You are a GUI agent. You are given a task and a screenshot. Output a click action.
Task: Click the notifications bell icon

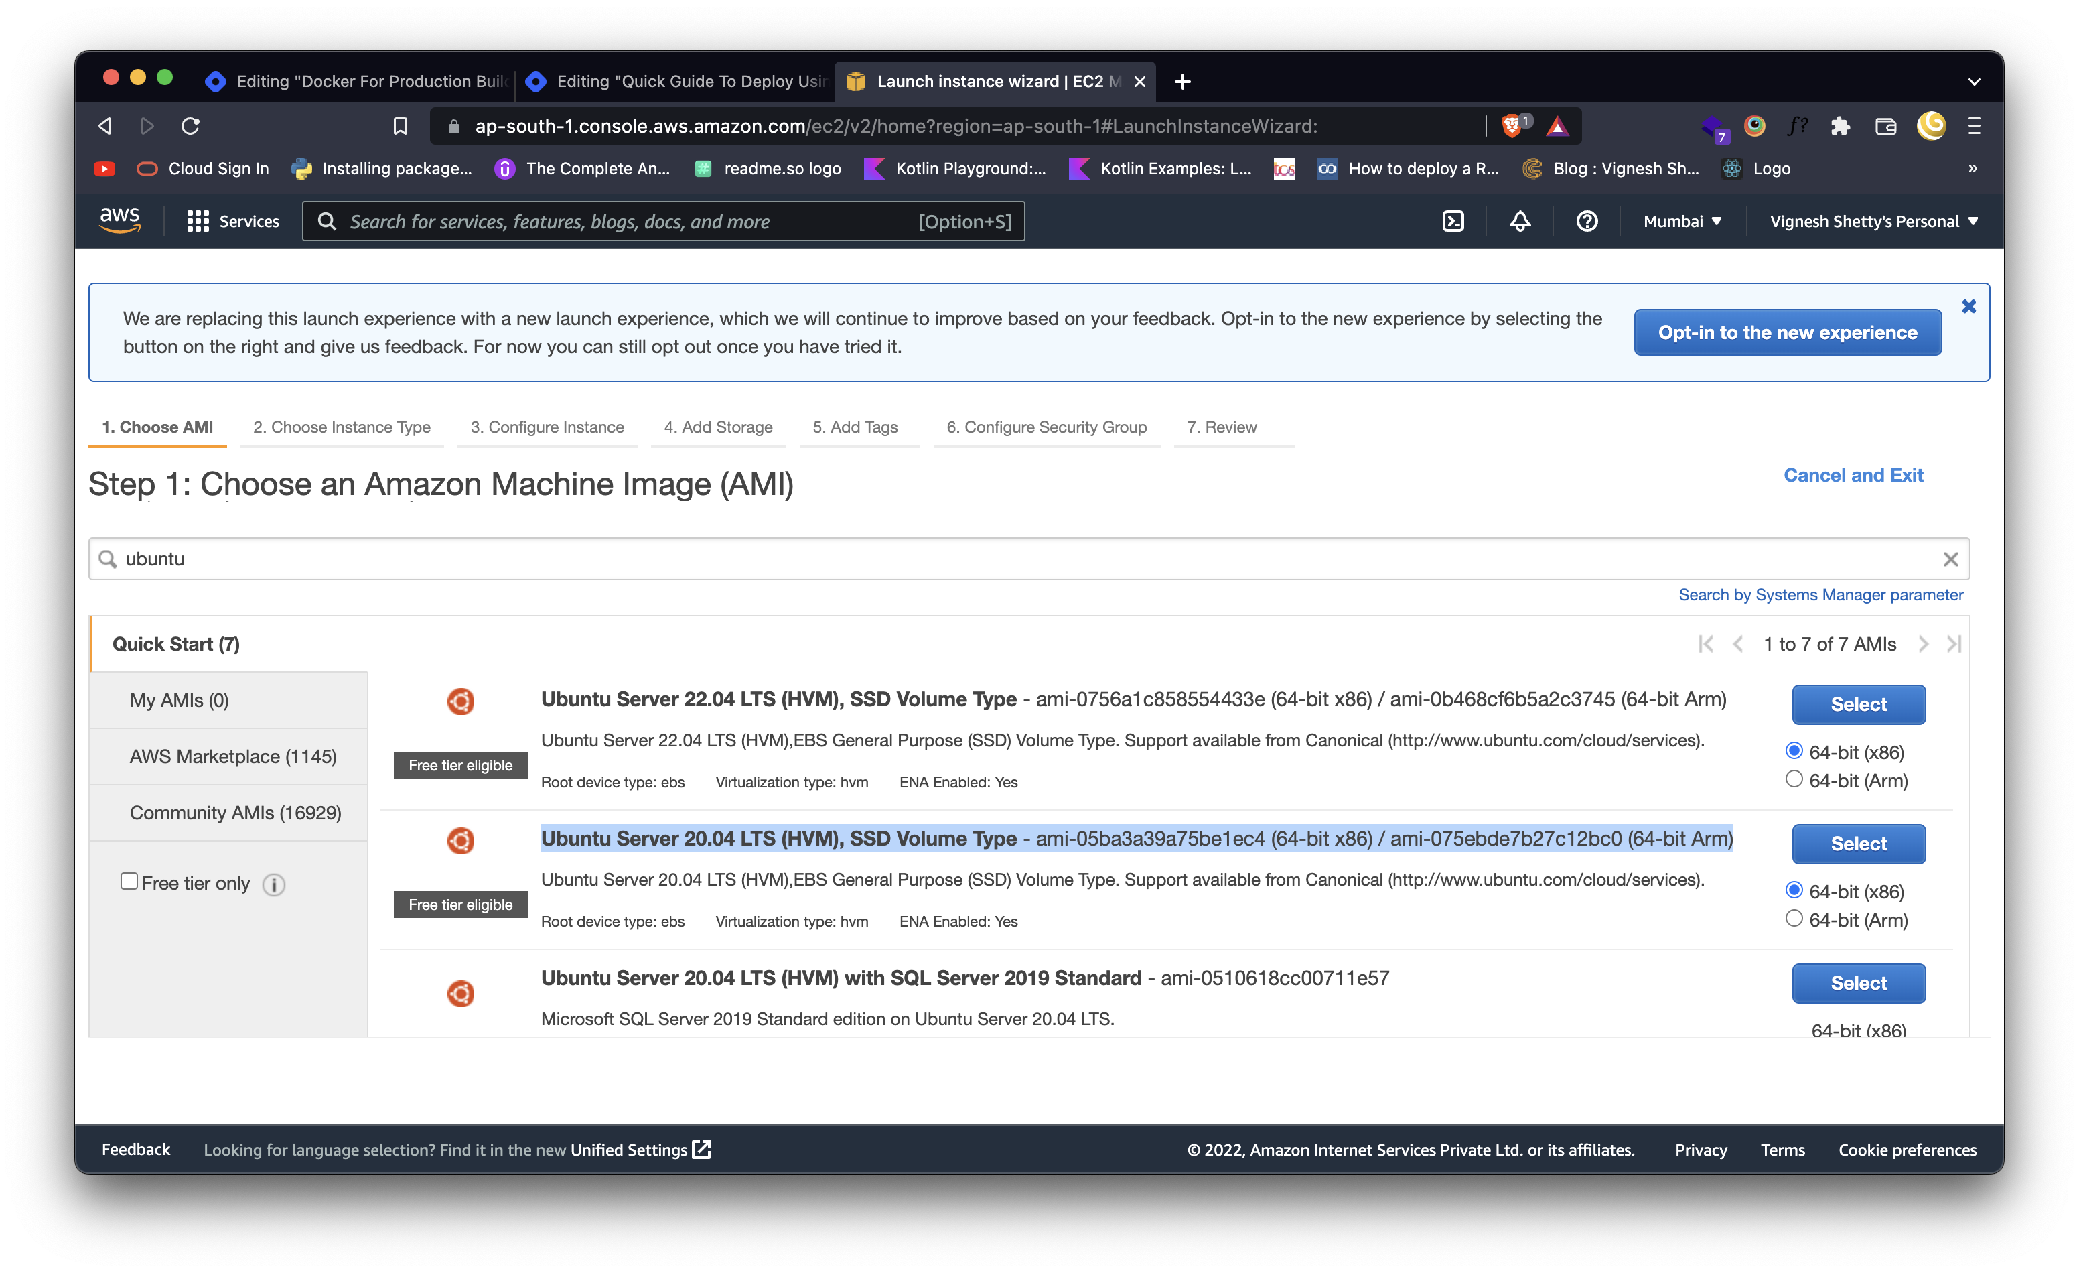(x=1520, y=221)
